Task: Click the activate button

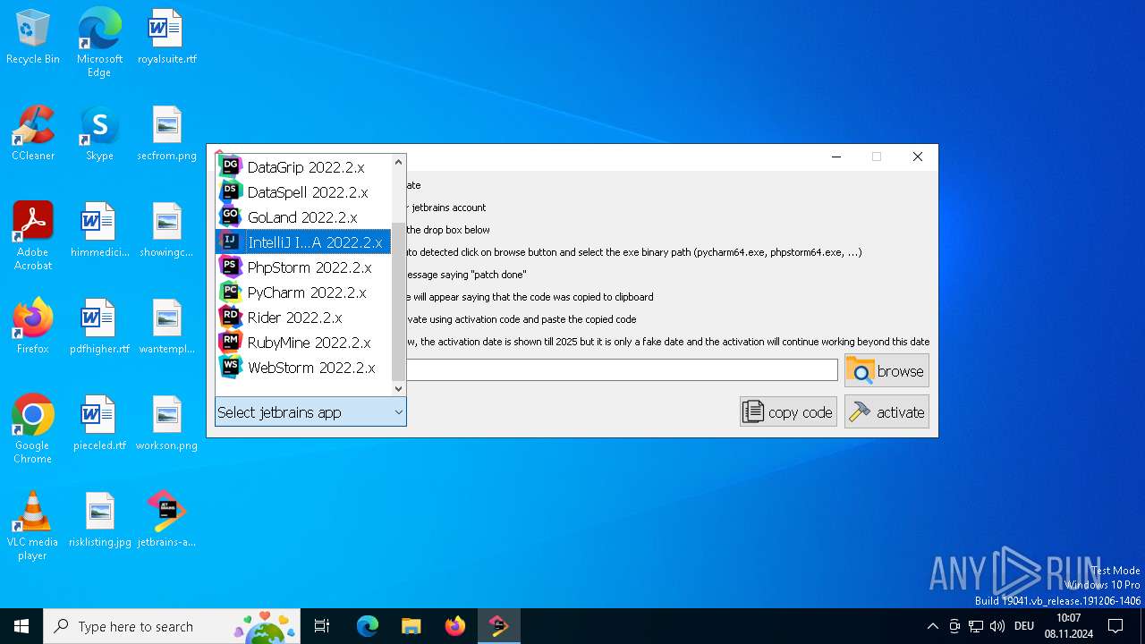Action: [886, 412]
